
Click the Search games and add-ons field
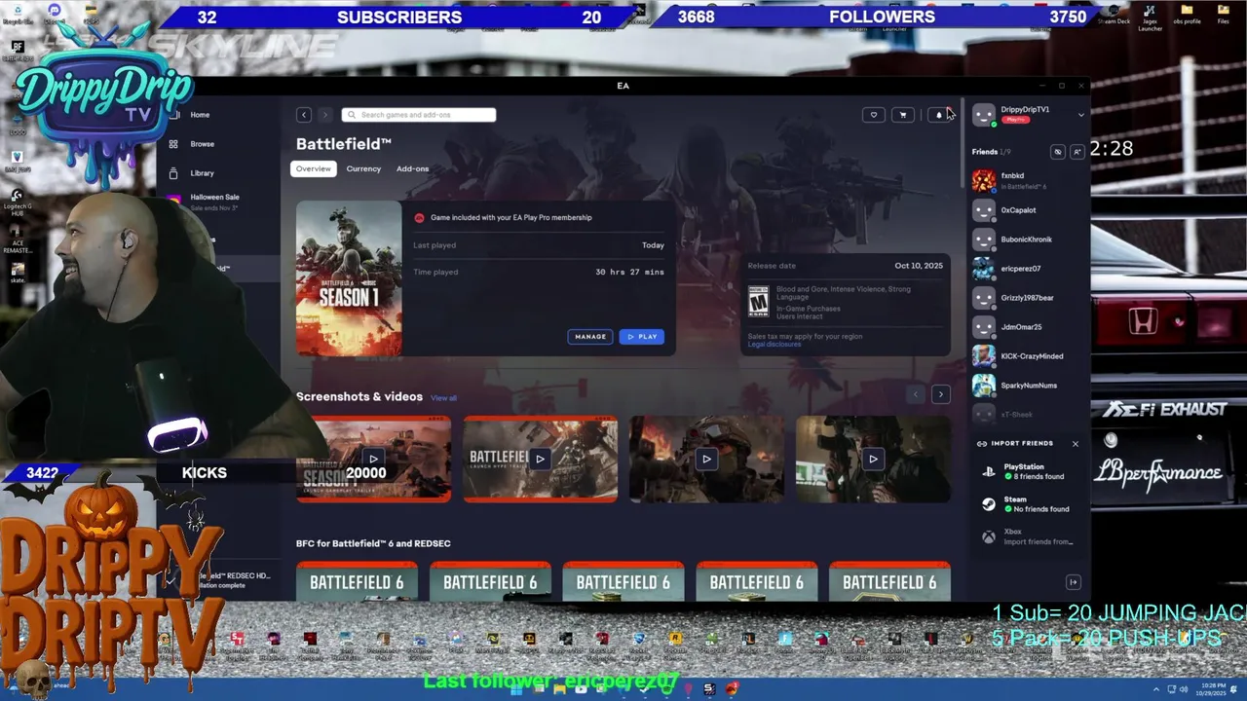[419, 115]
